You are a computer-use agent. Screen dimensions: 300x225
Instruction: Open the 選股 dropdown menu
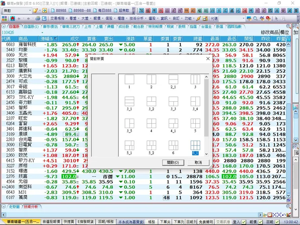(x=153, y=18)
